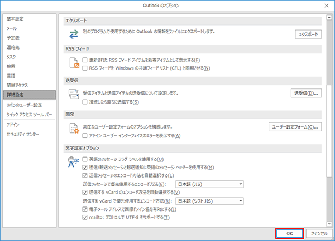Click the エクスポート button
This screenshot has height=241, width=335.
click(308, 35)
